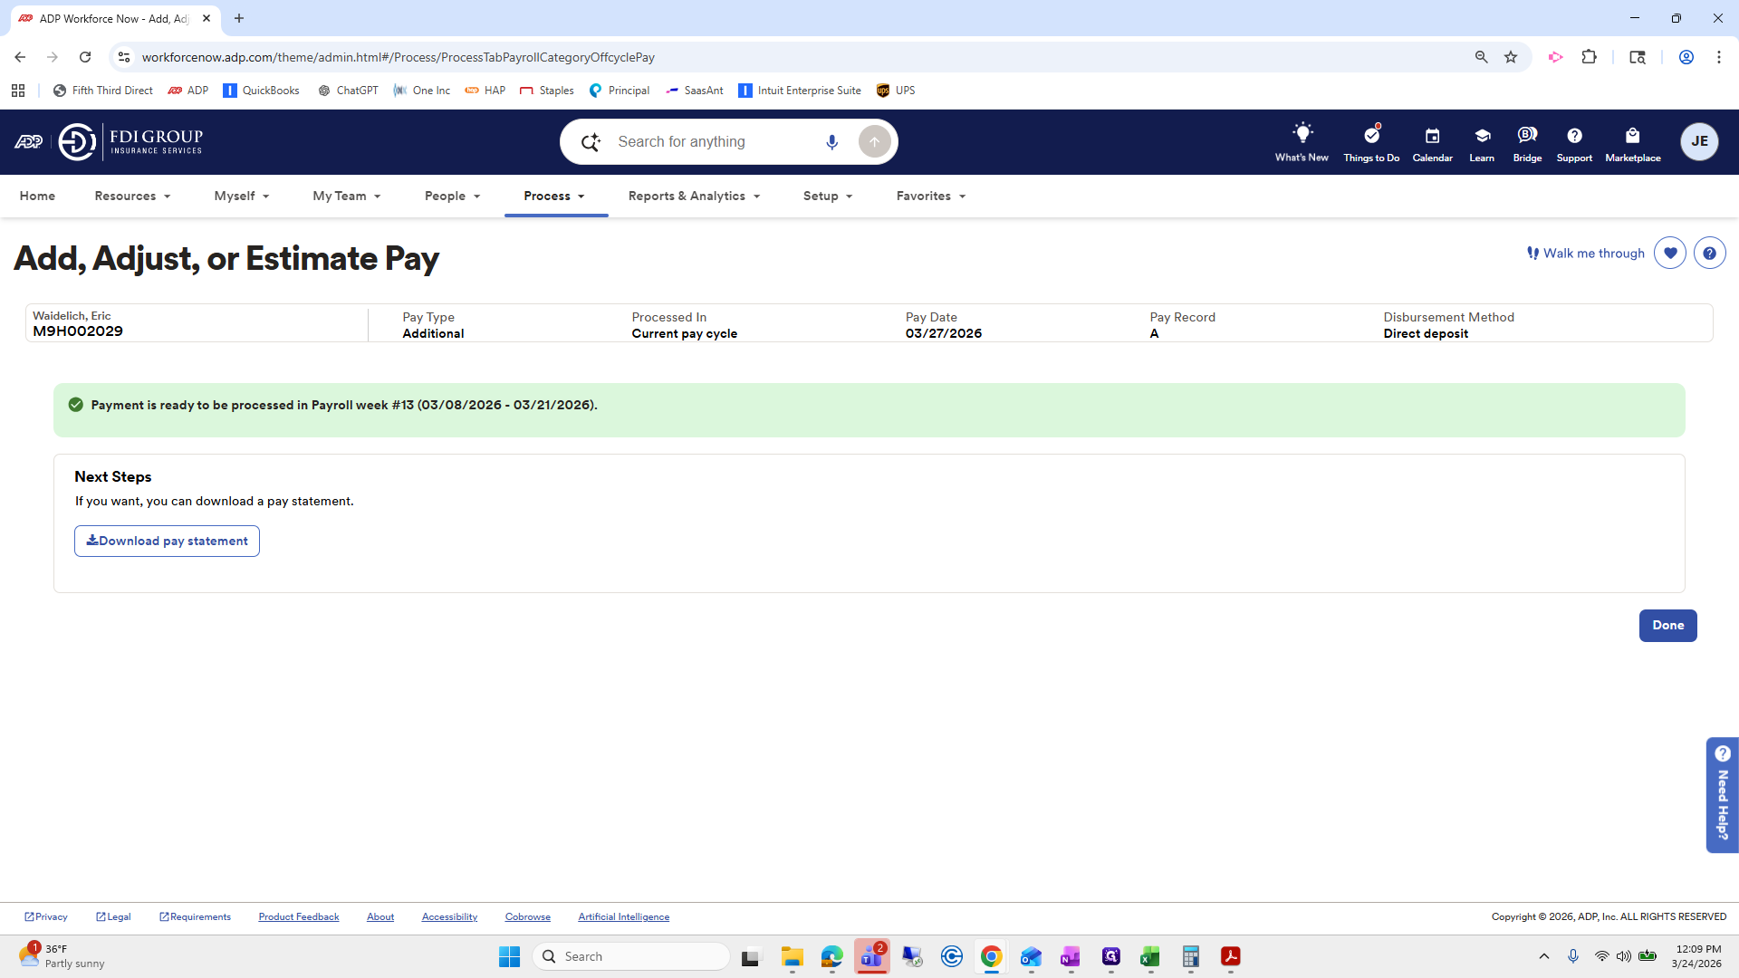Open Excel from the Windows taskbar
Screen dimensions: 1739x978
point(1150,957)
